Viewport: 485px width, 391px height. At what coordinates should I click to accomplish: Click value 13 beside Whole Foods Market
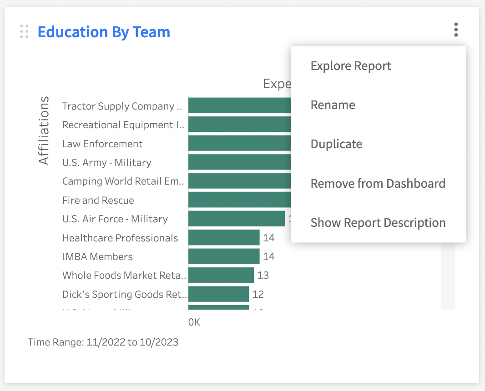(x=263, y=275)
